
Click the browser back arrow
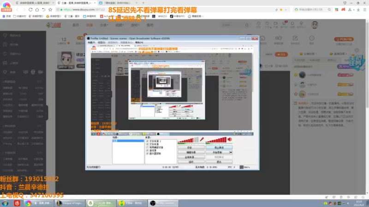pyautogui.click(x=17, y=10)
